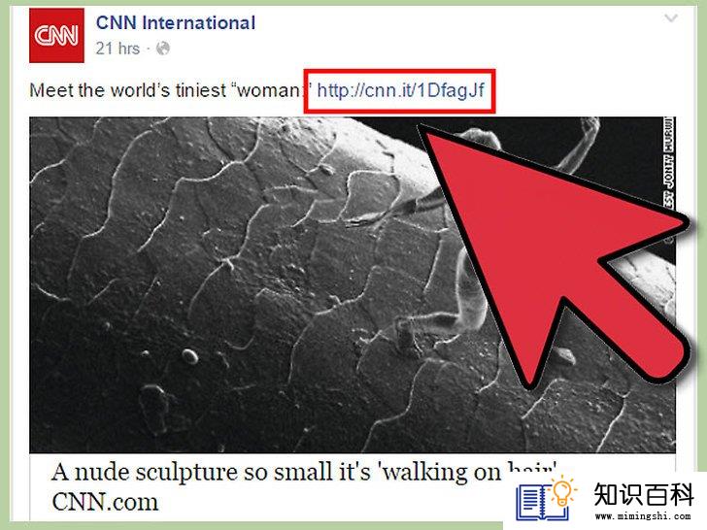Click the 21 hrs post timestamp
The height and width of the screenshot is (530, 707).
click(118, 49)
